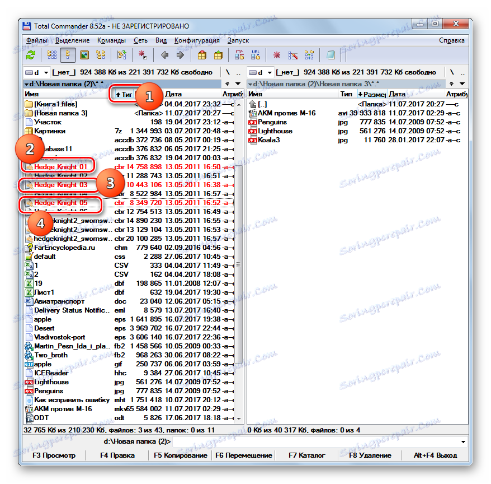
Task: Select Koala3 jpg in right panel
Action: (x=357, y=140)
